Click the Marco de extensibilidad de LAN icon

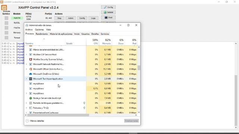[x=31, y=50]
